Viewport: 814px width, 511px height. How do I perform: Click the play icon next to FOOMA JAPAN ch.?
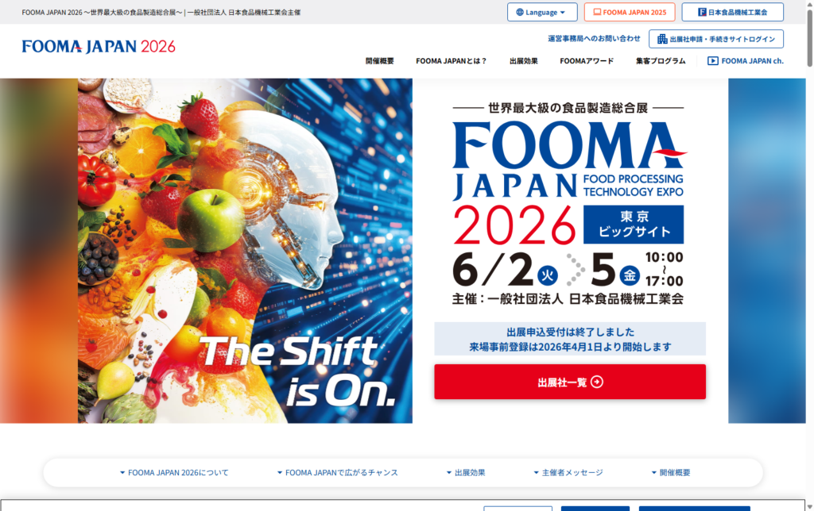[x=713, y=61]
